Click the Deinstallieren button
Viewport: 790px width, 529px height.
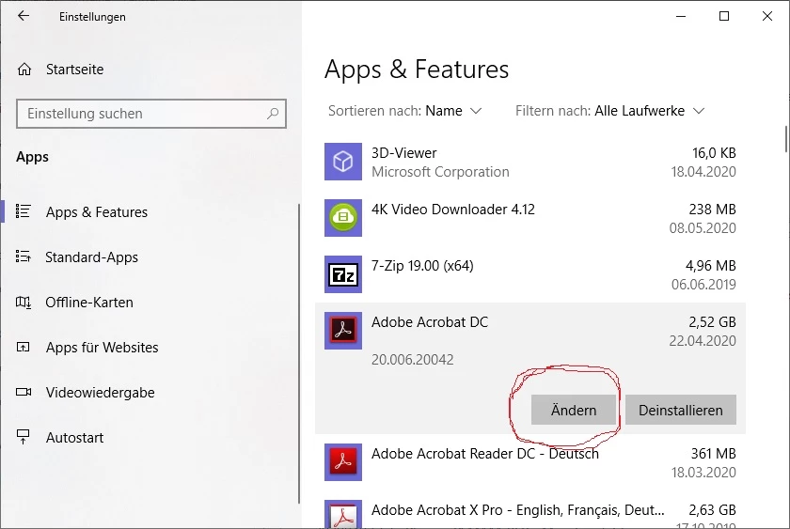(x=681, y=411)
